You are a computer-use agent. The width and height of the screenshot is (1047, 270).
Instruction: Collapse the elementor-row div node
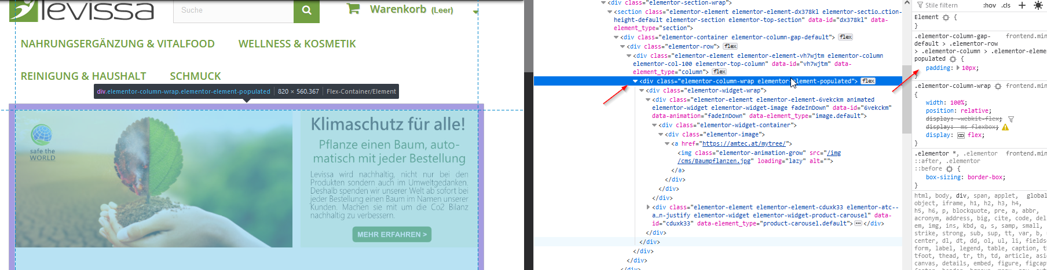[x=623, y=46]
